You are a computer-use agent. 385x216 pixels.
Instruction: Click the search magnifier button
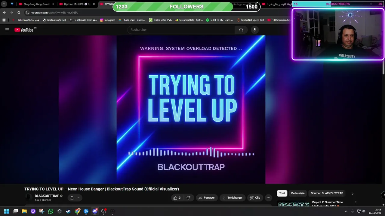(x=241, y=30)
